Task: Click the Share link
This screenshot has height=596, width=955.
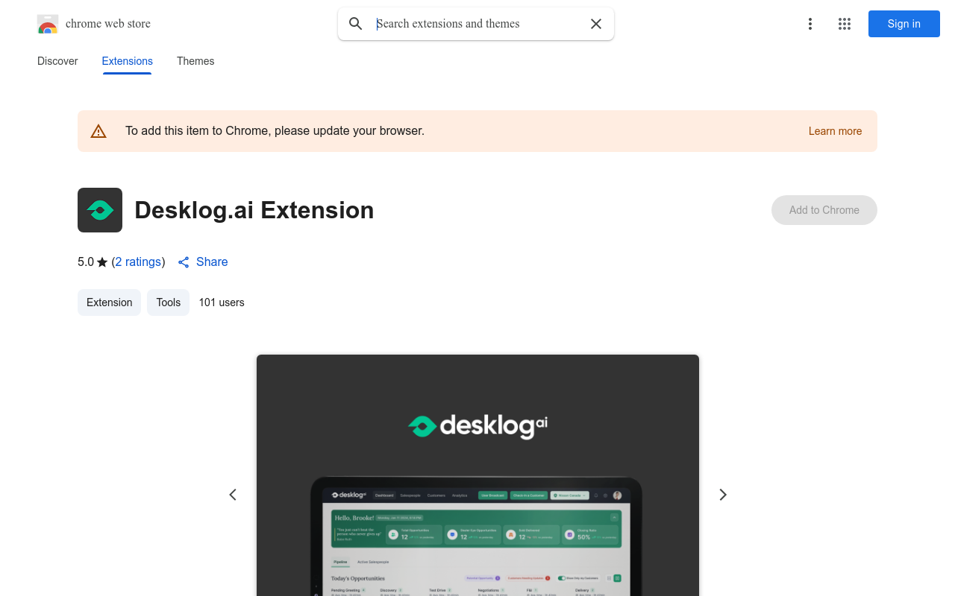Action: click(x=212, y=262)
